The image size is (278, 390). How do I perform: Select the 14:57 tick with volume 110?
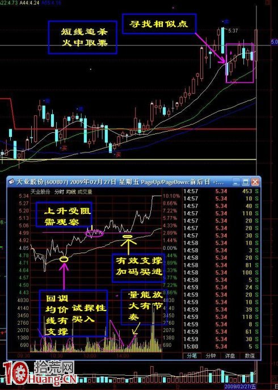[x=221, y=213]
